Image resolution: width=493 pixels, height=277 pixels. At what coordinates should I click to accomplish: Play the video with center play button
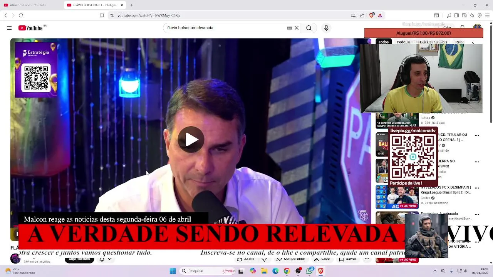pos(191,140)
